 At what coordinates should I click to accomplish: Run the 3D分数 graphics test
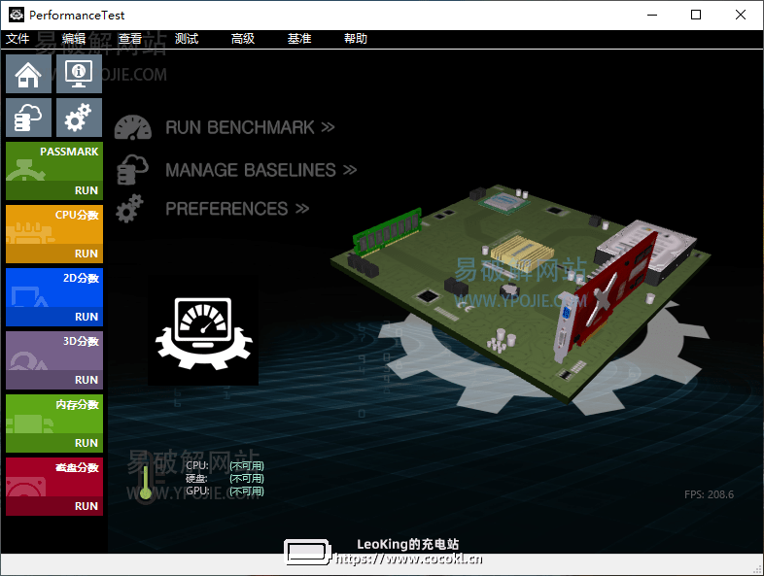coord(54,360)
